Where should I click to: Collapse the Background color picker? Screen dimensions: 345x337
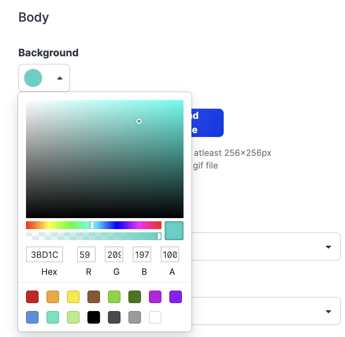[59, 78]
